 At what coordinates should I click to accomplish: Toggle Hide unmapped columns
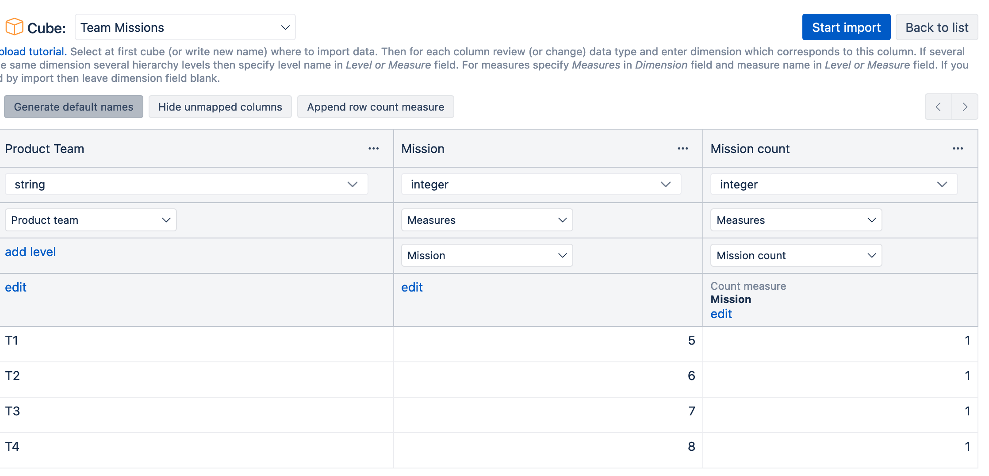[x=220, y=107]
